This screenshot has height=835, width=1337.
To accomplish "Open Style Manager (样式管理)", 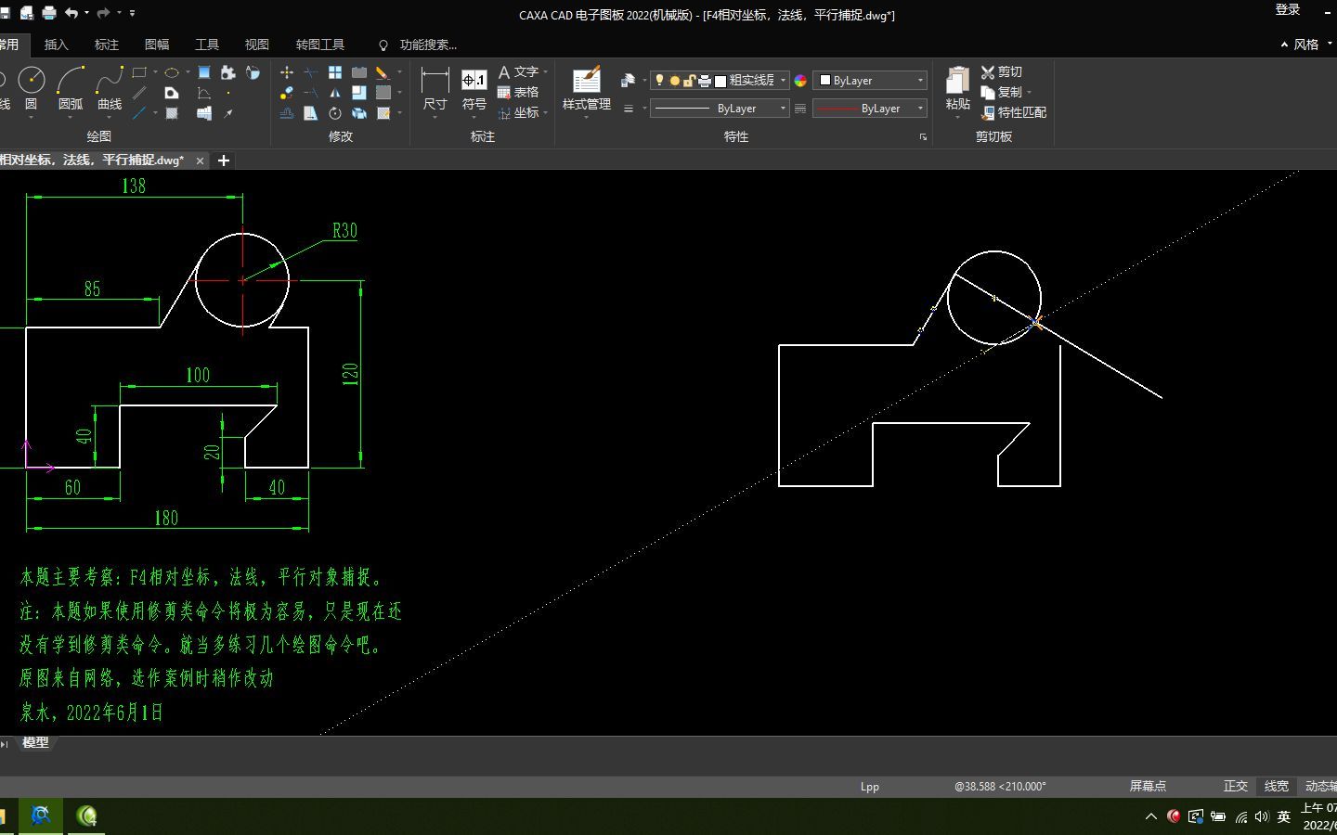I will click(x=586, y=88).
